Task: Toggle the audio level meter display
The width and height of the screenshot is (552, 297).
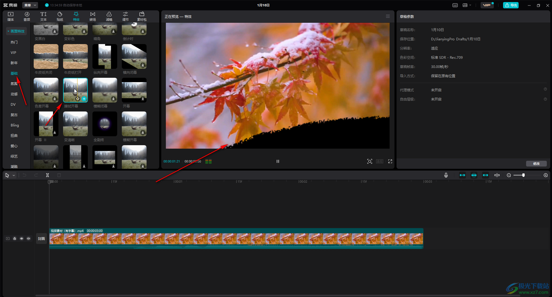Action: pyautogui.click(x=208, y=161)
